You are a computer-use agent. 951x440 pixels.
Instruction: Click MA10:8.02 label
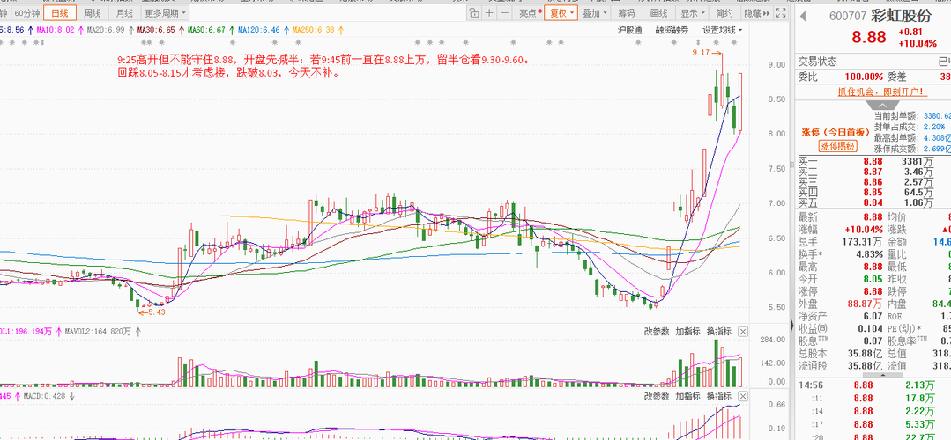click(56, 29)
